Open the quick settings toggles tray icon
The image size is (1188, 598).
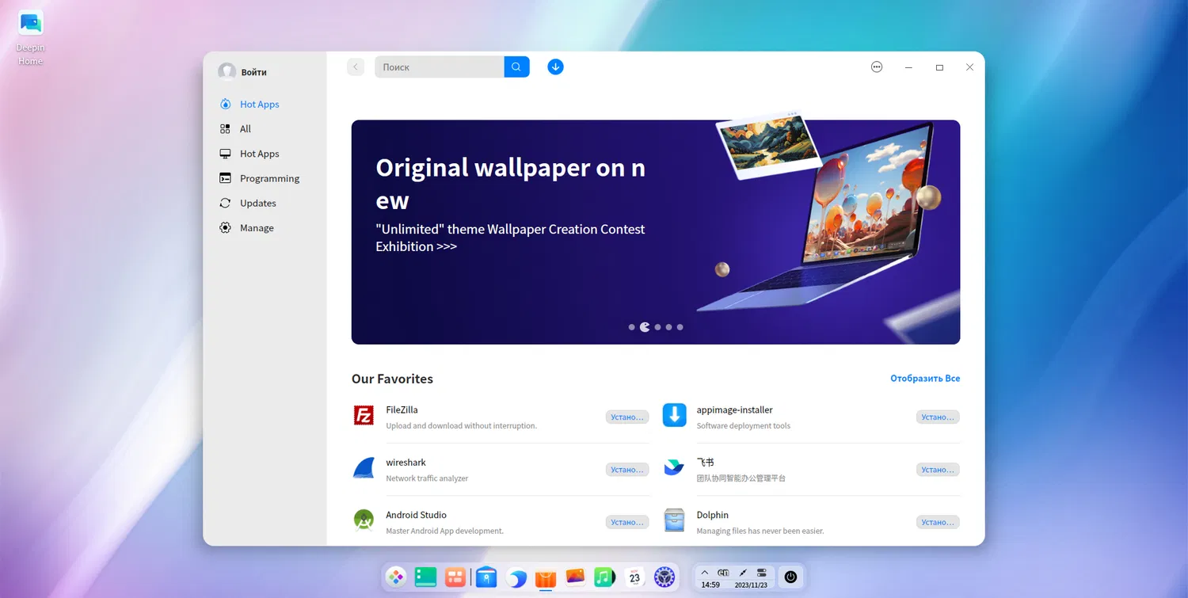(x=762, y=572)
